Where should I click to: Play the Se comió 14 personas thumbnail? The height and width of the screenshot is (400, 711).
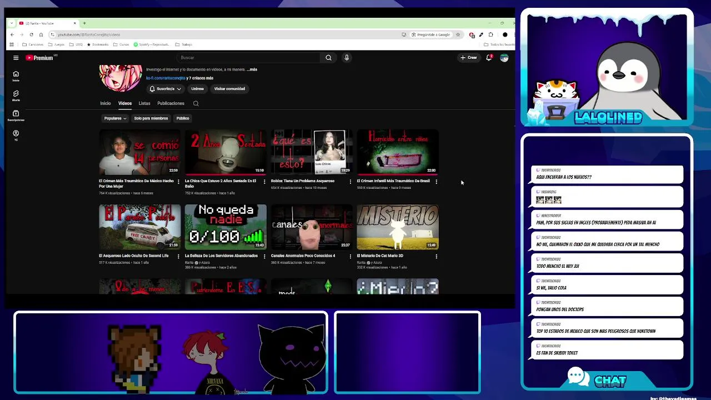click(139, 152)
